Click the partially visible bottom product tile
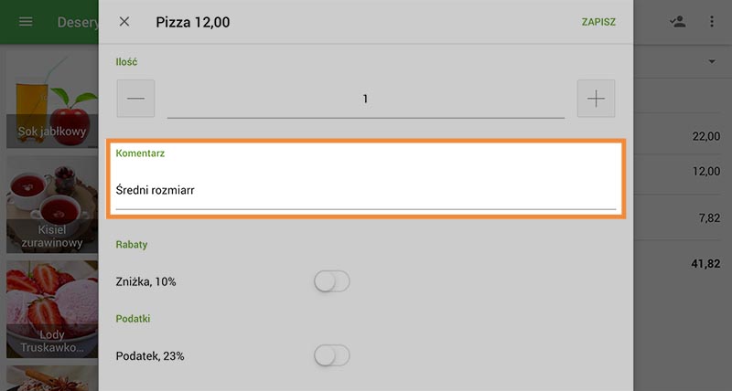Image resolution: width=732 pixels, height=391 pixels. point(52,378)
